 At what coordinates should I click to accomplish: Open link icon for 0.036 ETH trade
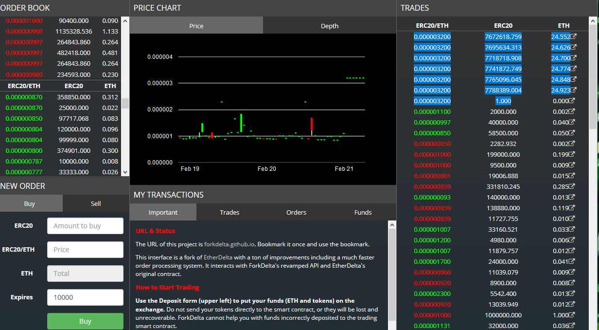[x=572, y=326]
